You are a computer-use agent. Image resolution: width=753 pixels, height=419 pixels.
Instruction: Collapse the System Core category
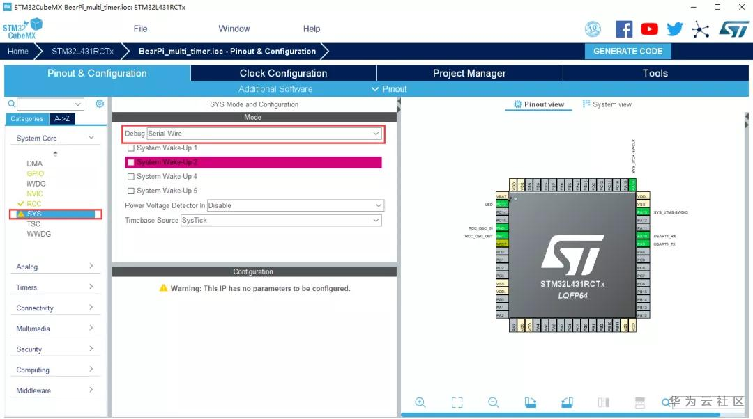click(55, 138)
